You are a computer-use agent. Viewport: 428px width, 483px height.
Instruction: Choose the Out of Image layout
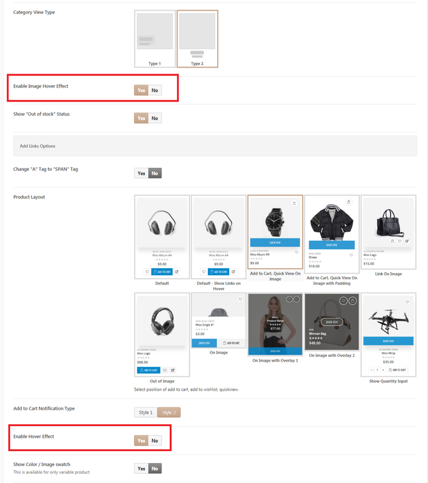pos(162,335)
